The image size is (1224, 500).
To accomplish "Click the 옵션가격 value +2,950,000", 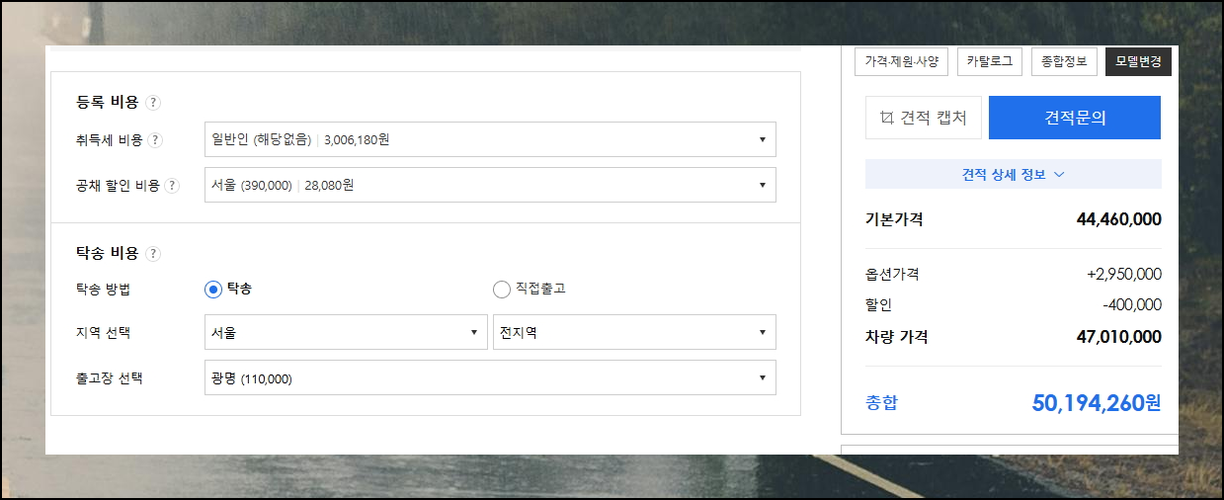I will point(1123,275).
